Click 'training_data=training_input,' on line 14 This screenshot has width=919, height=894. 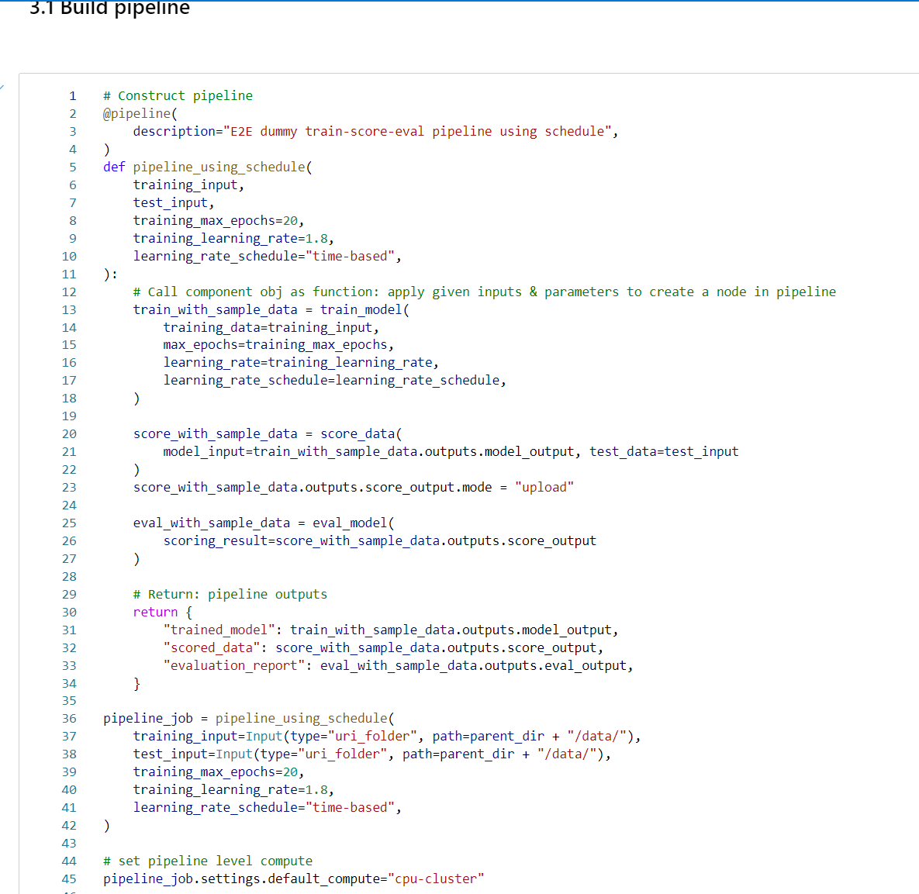271,328
